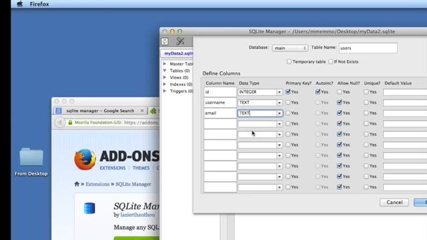Check the If Not Exists option
The width and height of the screenshot is (427, 240).
[331, 62]
